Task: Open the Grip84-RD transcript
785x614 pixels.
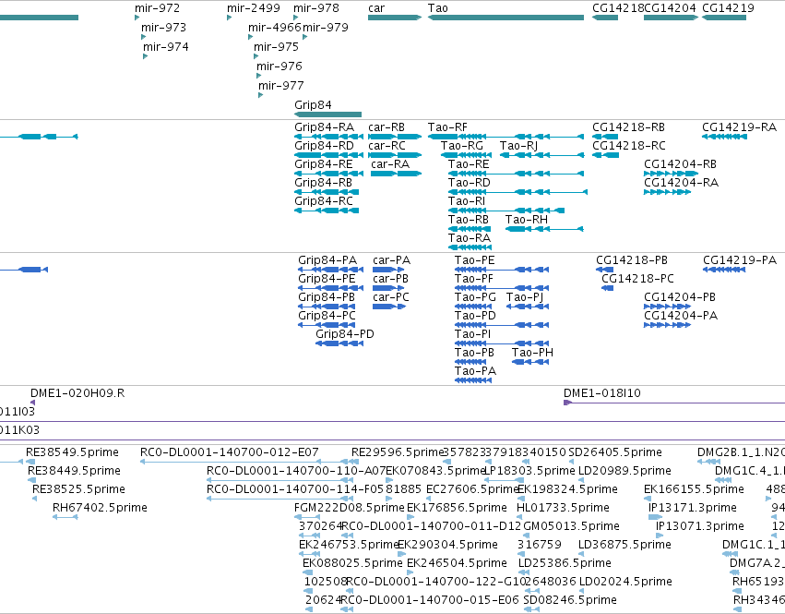Action: [x=329, y=155]
